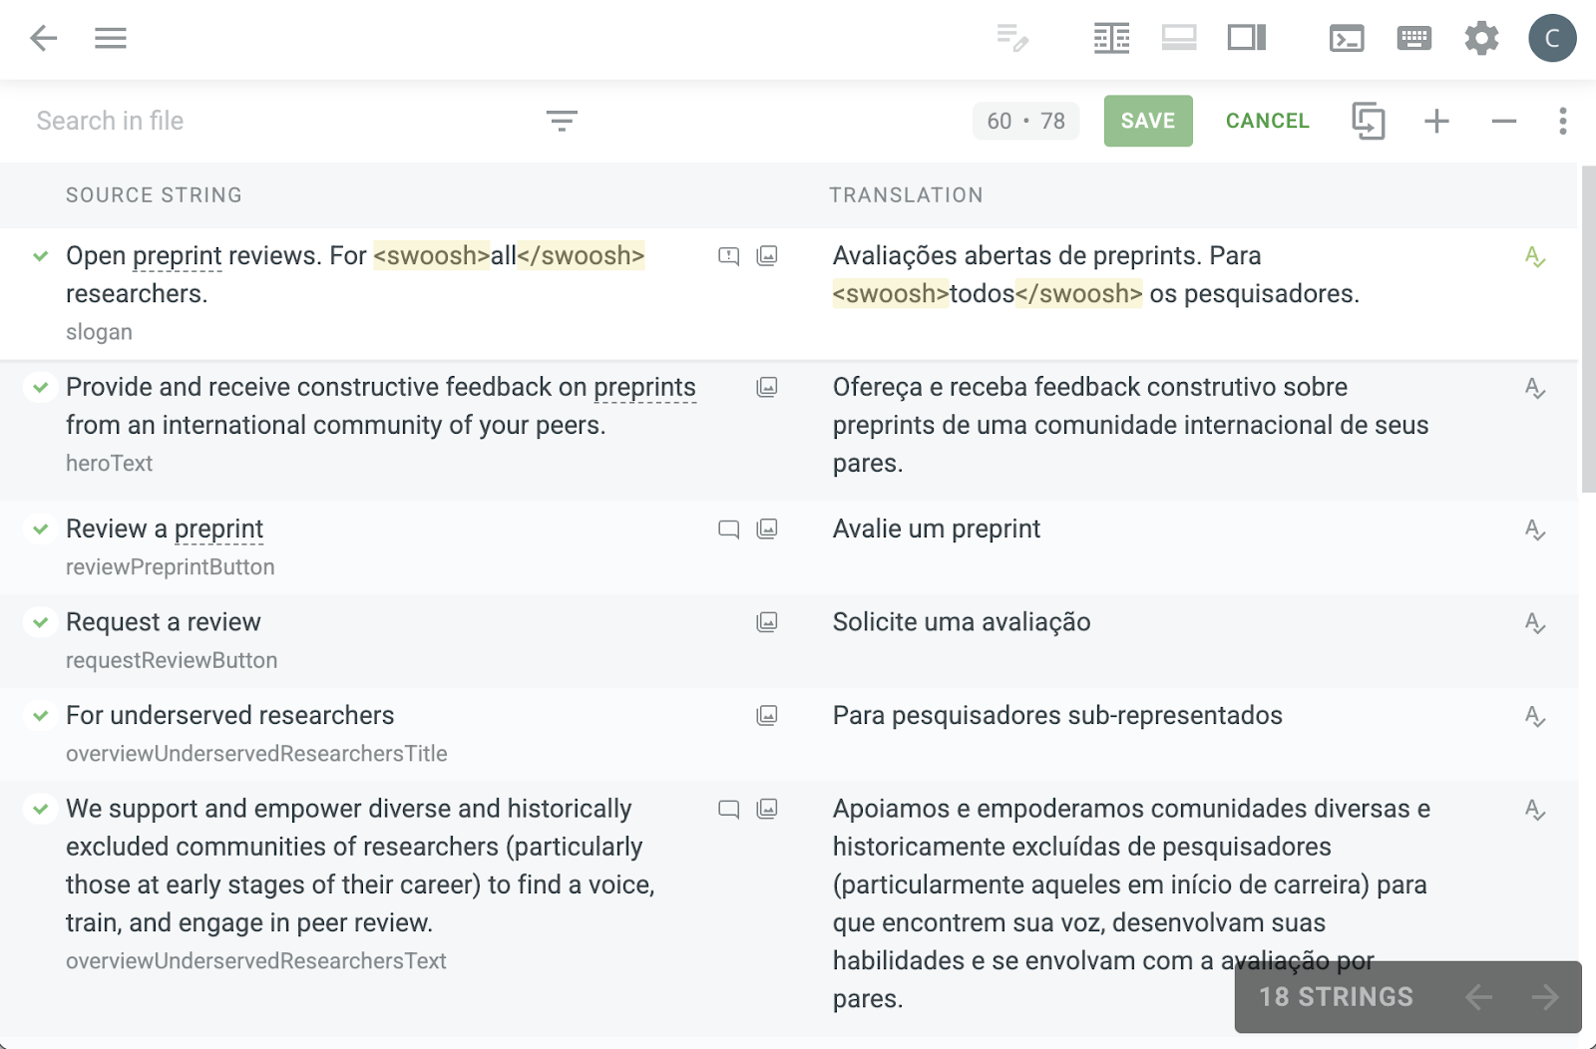The image size is (1596, 1049).
Task: View screenshot for slogan string
Action: 767,256
